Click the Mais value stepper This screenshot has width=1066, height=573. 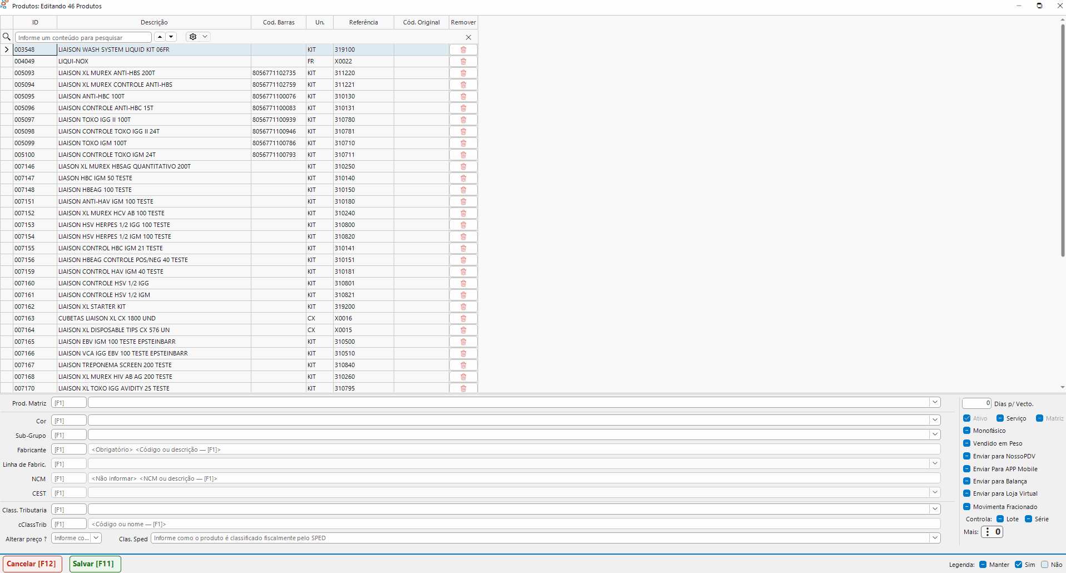pyautogui.click(x=992, y=532)
